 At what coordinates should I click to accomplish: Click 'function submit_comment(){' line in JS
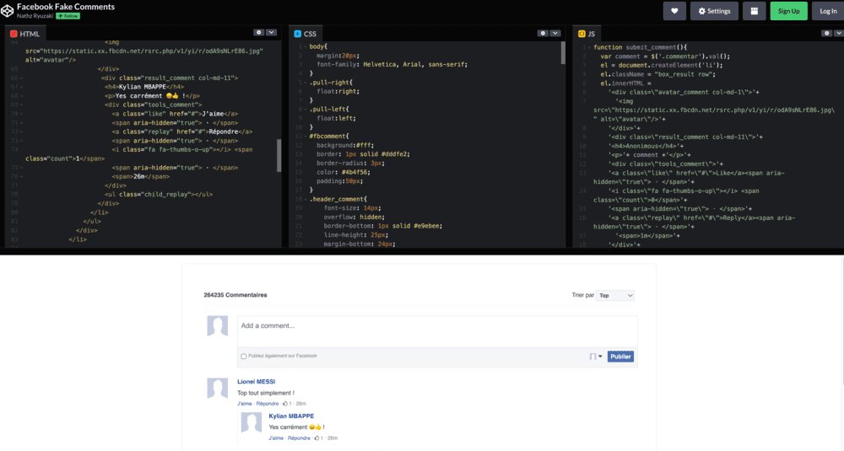pos(640,47)
